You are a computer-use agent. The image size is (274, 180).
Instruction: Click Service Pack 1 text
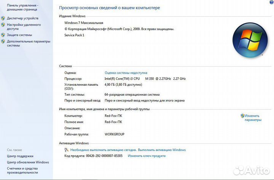click(x=74, y=35)
